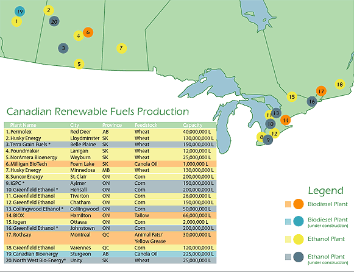Click 6. Milligan BioTech plant name

click(x=26, y=164)
